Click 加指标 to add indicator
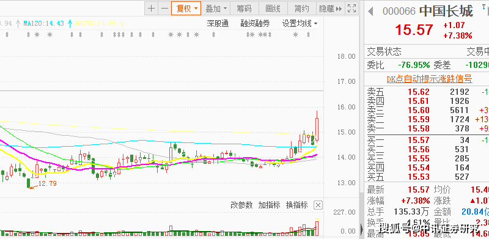Image resolution: width=489 pixels, height=239 pixels. 269,205
